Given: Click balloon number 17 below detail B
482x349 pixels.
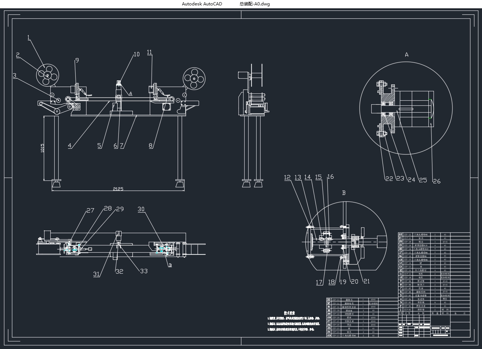Looking at the screenshot, I should [x=320, y=281].
